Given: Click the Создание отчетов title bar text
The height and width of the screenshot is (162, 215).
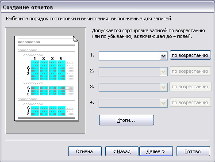Looking at the screenshot, I should pyautogui.click(x=28, y=7).
